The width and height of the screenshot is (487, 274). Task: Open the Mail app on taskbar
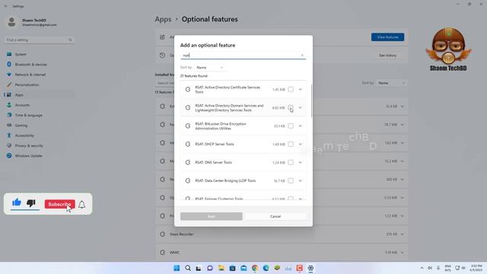coord(243,268)
